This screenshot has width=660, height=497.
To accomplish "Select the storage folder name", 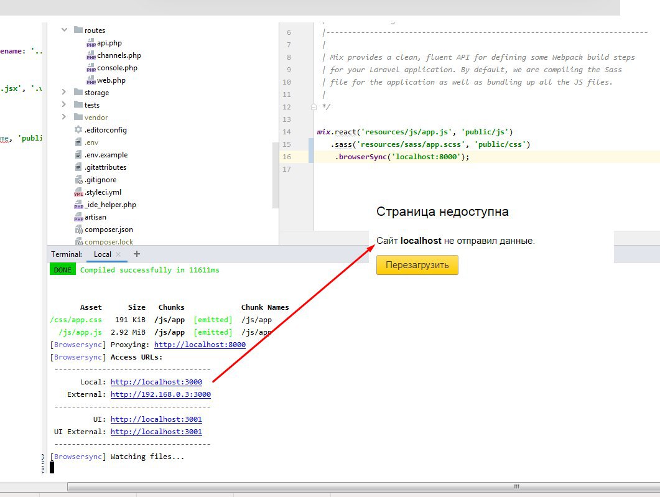I will point(96,93).
